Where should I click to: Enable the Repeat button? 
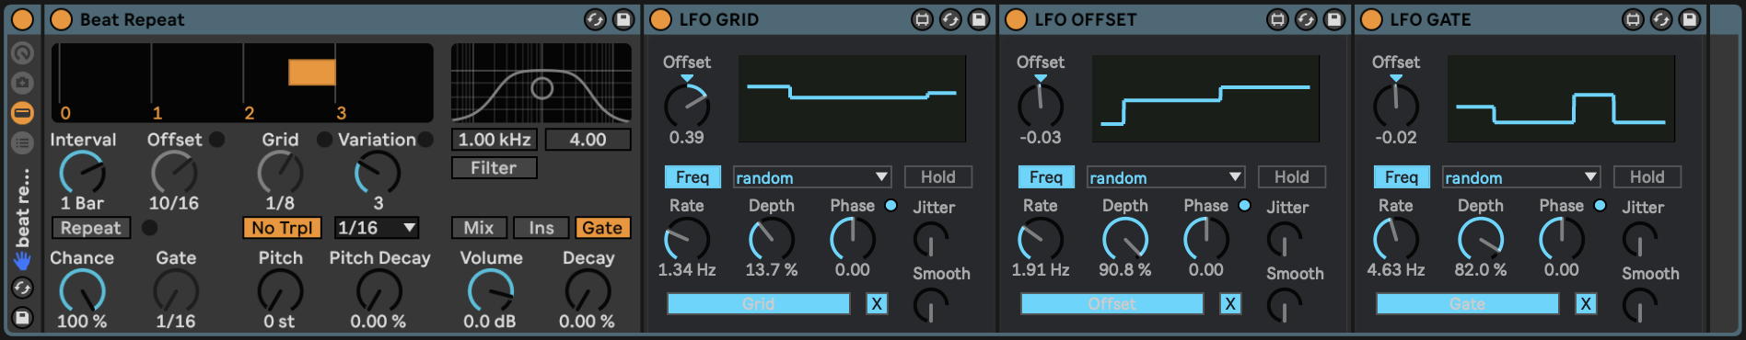click(x=90, y=228)
